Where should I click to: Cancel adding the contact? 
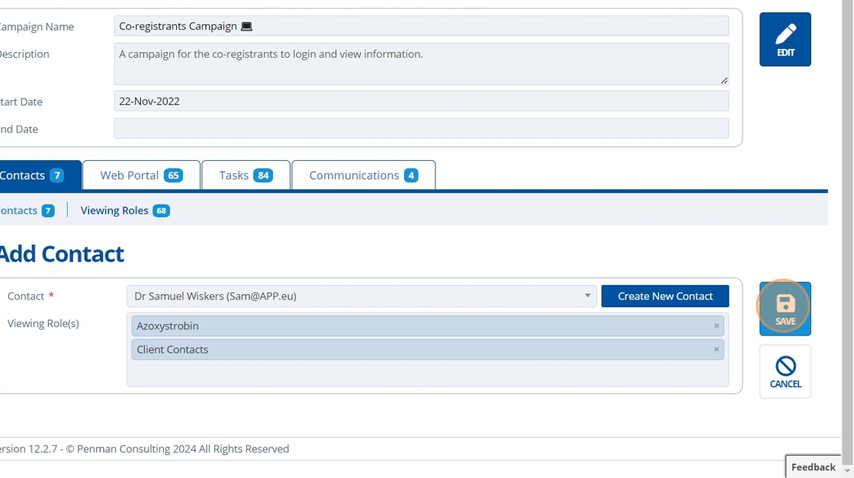point(785,372)
